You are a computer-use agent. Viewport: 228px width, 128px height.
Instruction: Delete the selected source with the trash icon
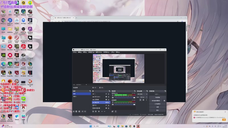tap(96, 112)
